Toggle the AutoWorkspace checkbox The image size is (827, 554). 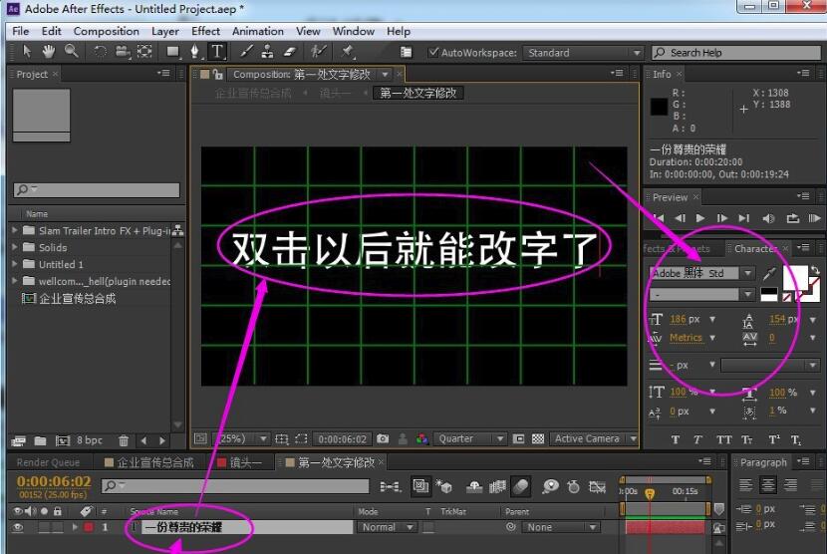tap(433, 52)
